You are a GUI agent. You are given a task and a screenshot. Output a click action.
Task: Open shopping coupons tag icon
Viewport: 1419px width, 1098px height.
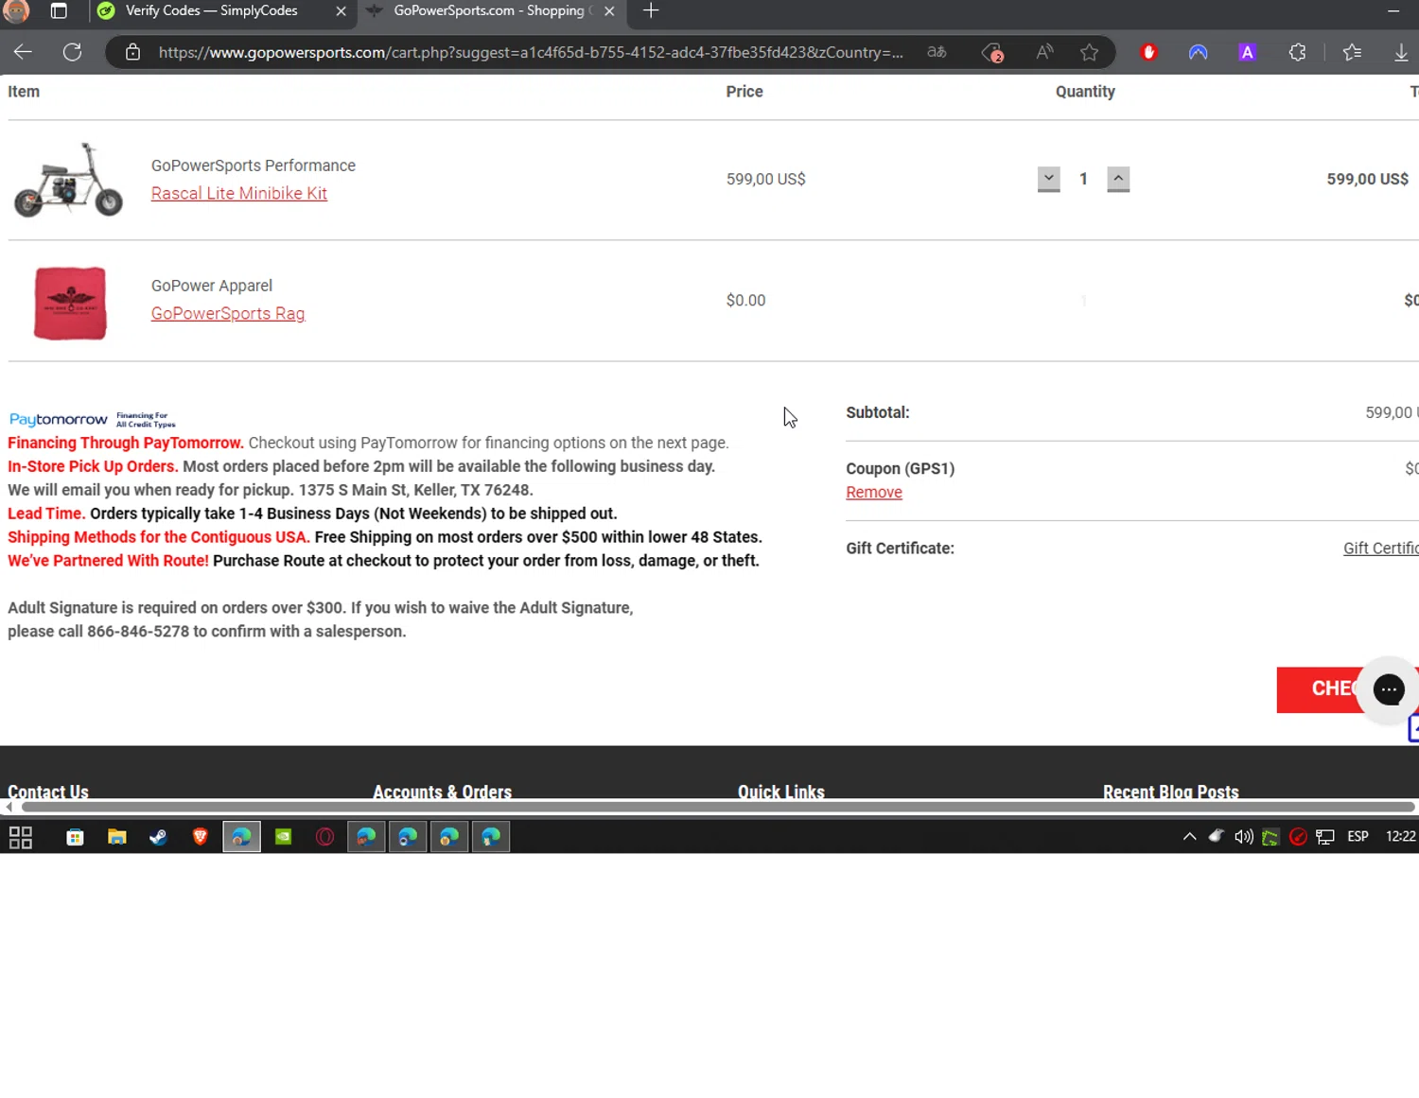[992, 53]
